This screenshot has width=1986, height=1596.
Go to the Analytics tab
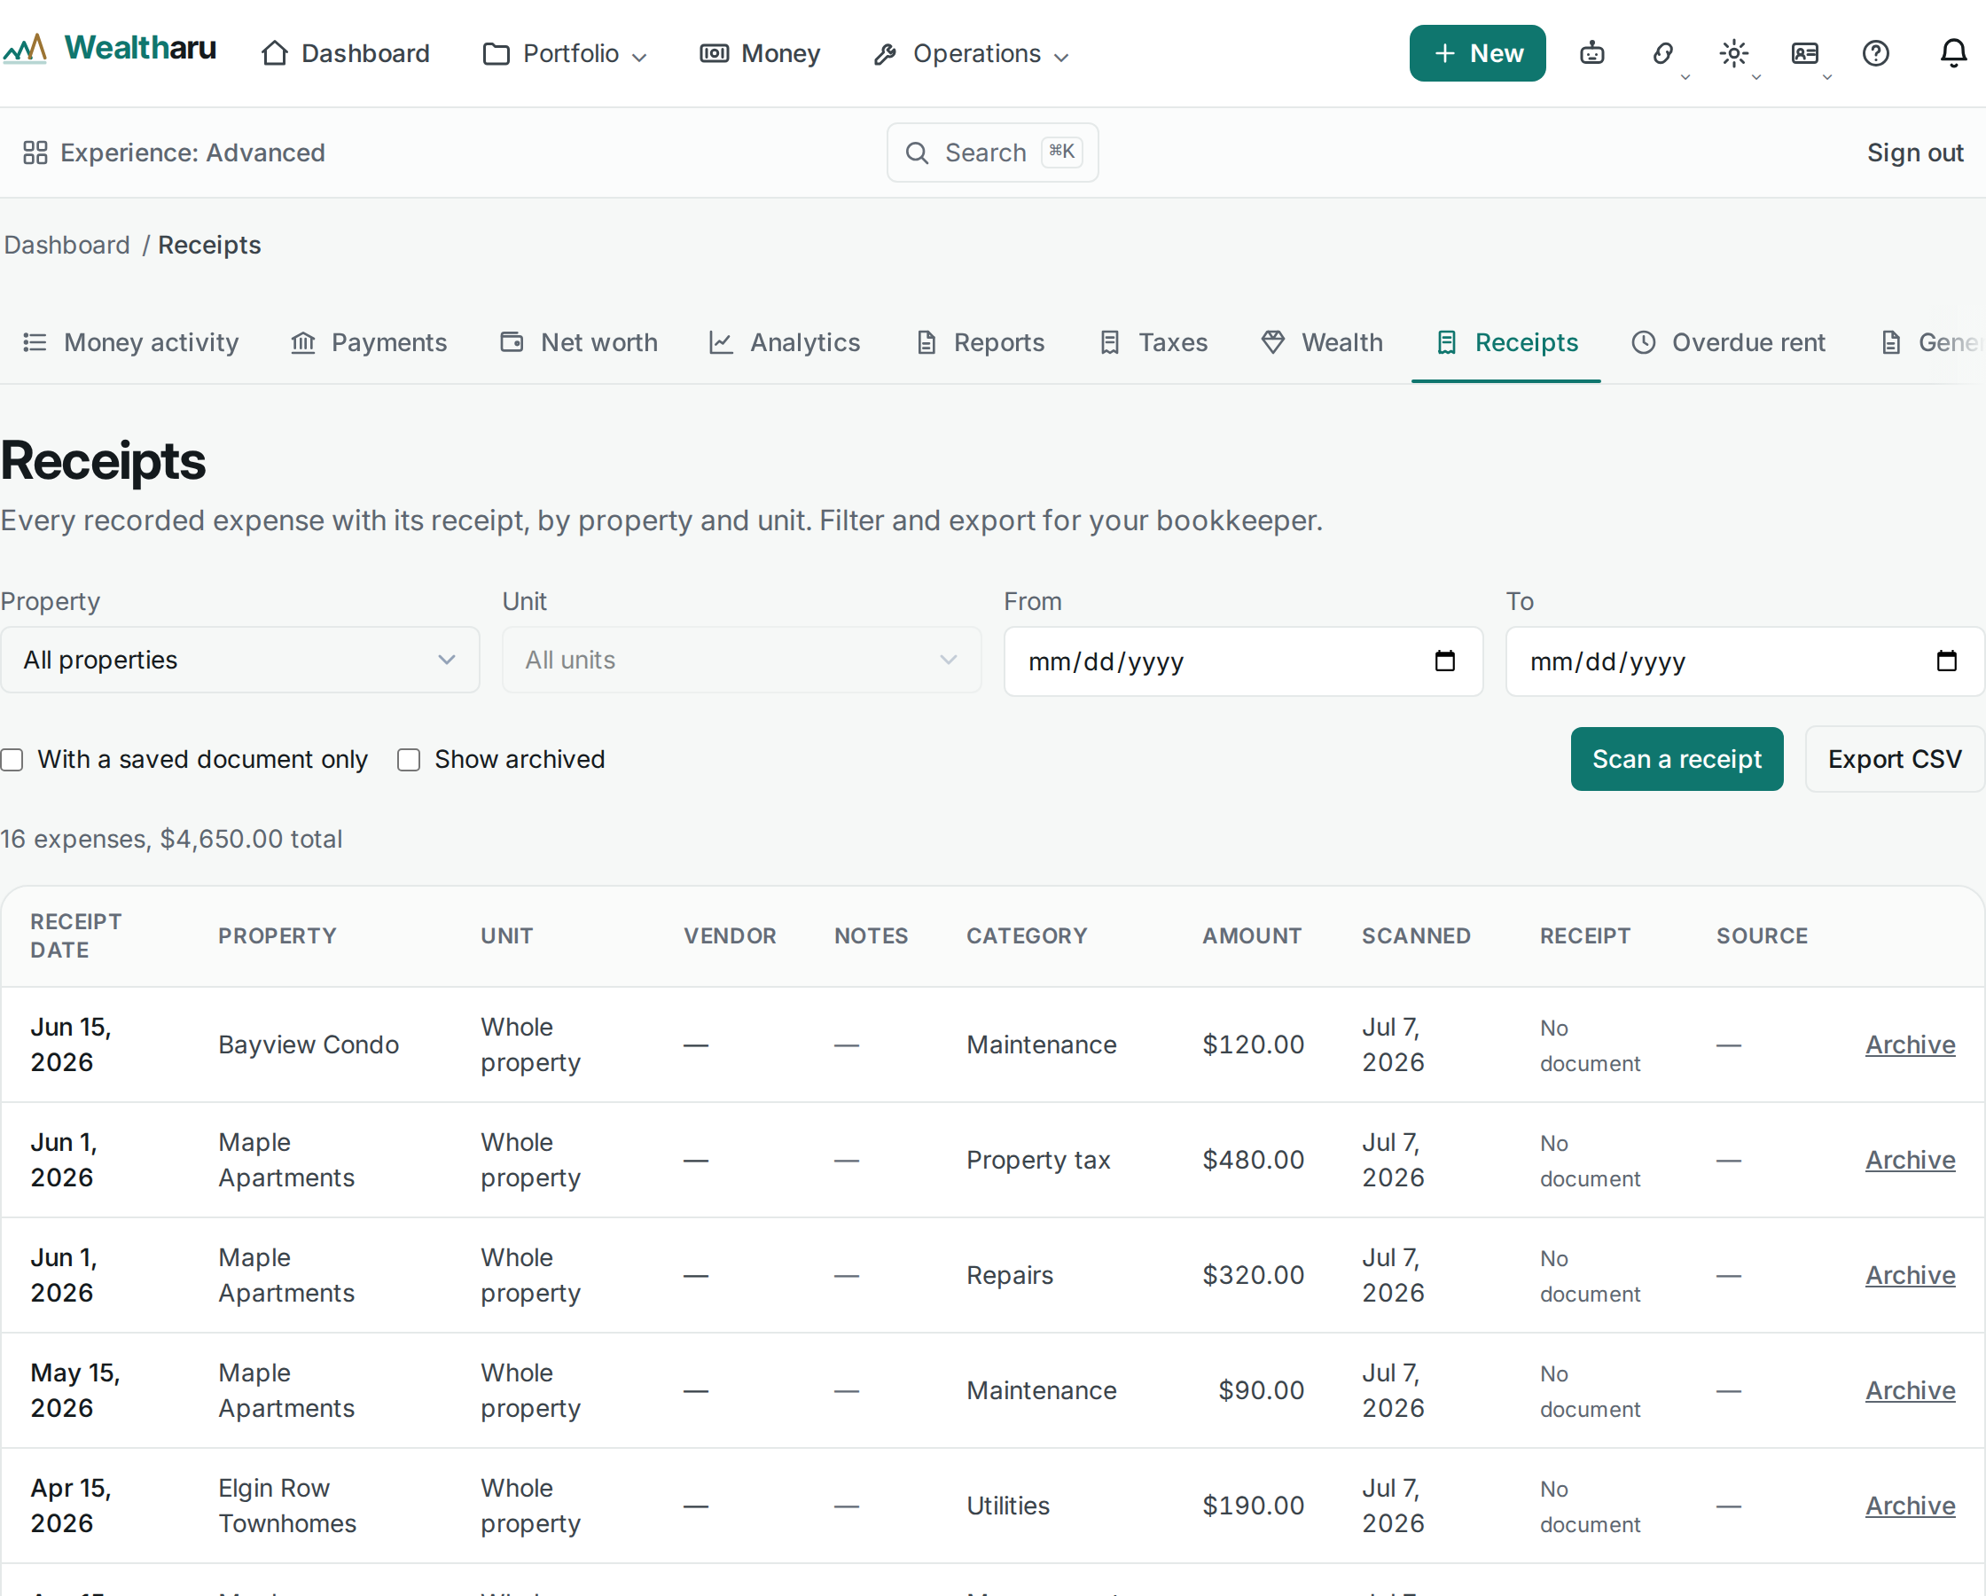784,343
